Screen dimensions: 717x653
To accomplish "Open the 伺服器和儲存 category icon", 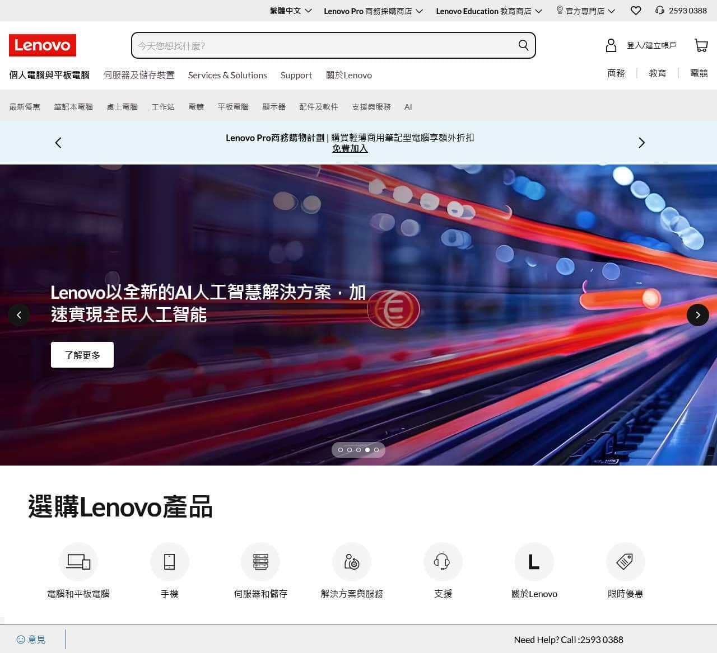I will pyautogui.click(x=260, y=561).
